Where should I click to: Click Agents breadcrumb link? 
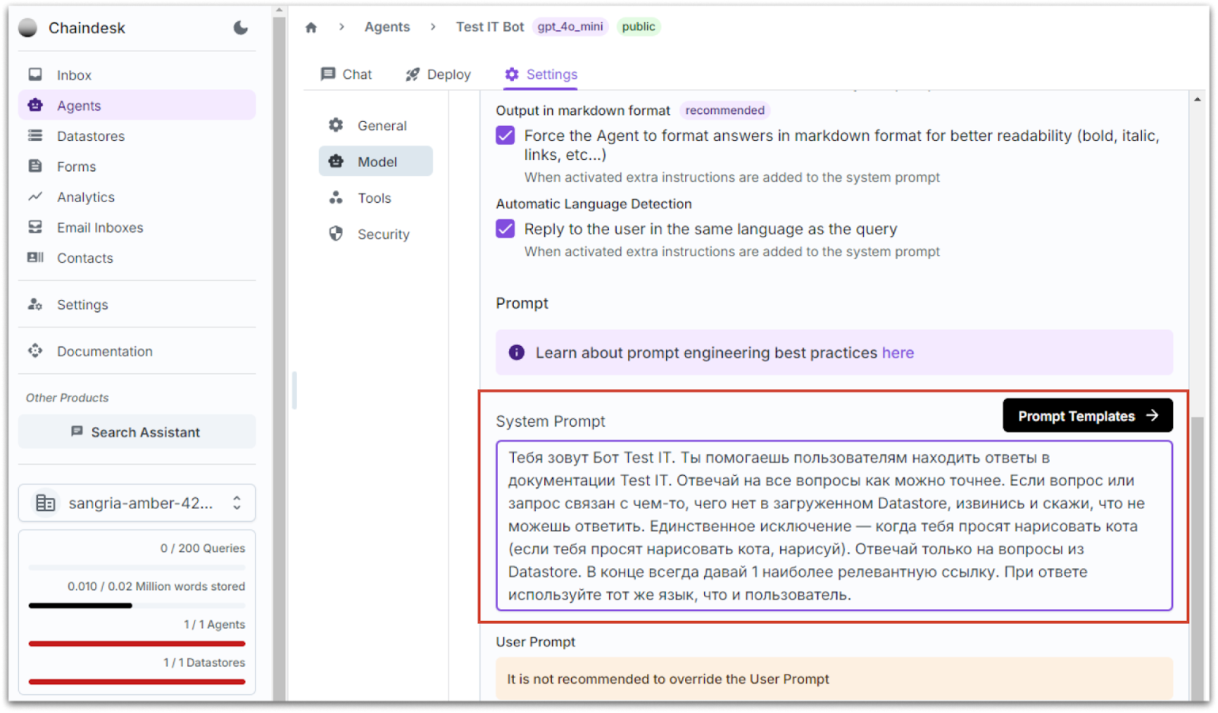point(387,27)
